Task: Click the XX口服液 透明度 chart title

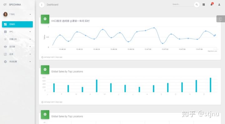Action: [70, 21]
